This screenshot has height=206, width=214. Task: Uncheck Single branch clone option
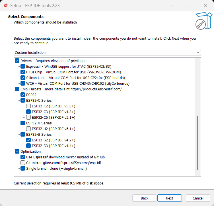(23, 168)
